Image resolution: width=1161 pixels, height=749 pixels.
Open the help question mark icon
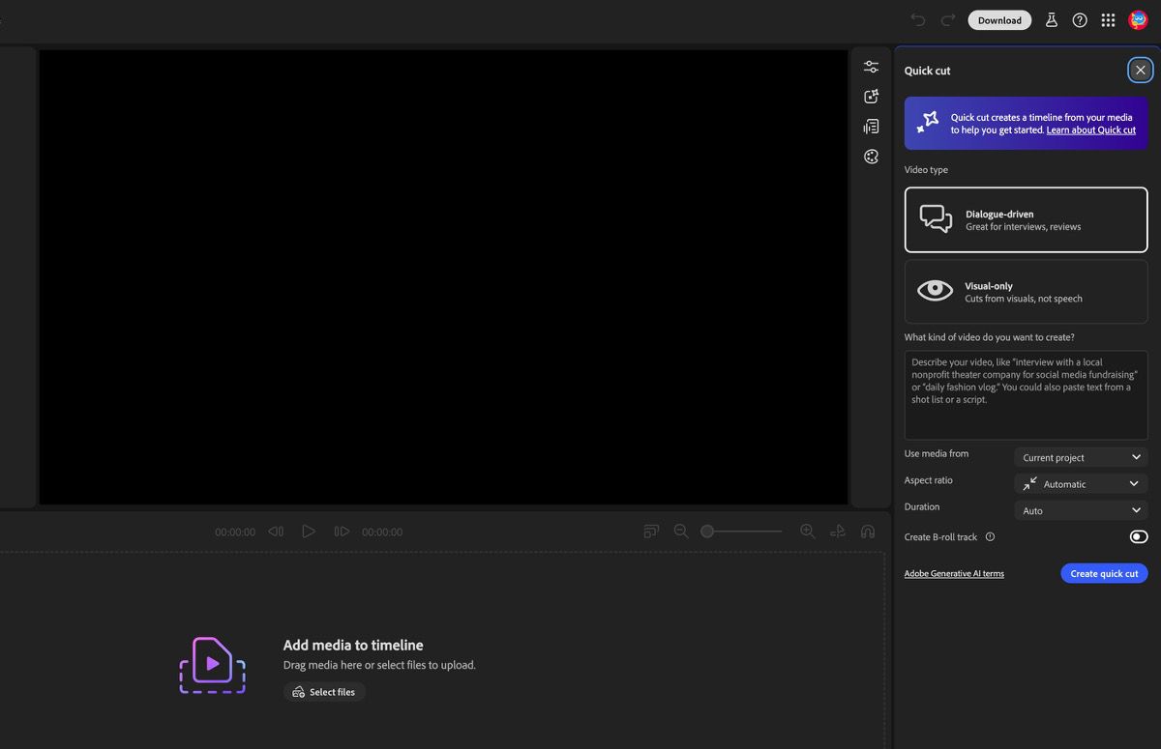click(x=1080, y=20)
